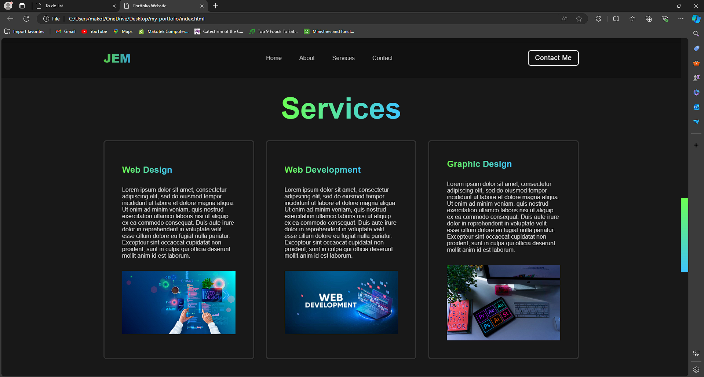Close the Portfolio Website tab
Image resolution: width=704 pixels, height=377 pixels.
point(202,6)
